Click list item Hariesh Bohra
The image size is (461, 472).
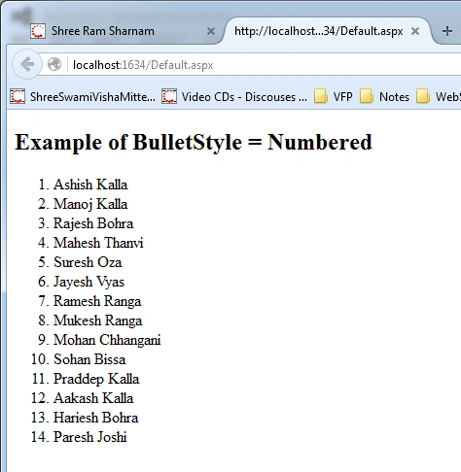point(96,418)
